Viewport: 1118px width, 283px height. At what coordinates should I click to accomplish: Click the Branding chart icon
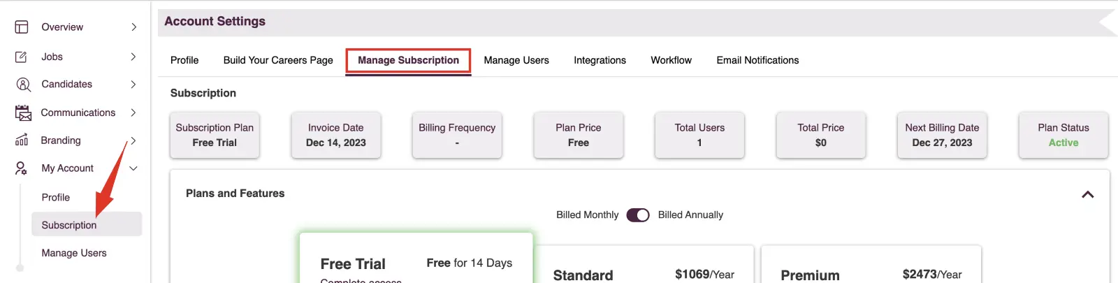pyautogui.click(x=22, y=140)
